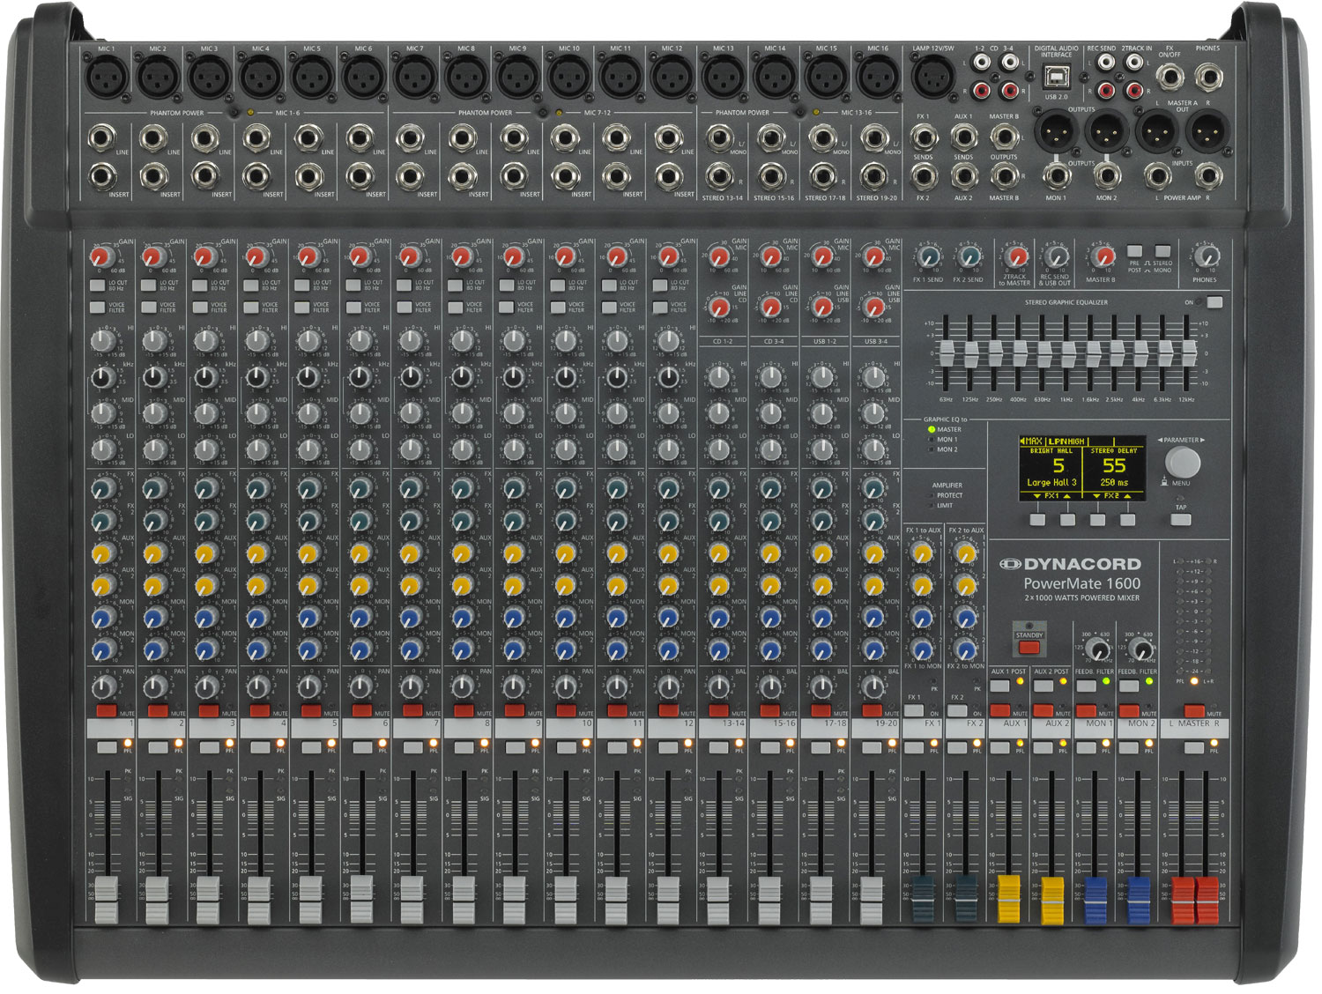Click the red GAIN knob on channel 12

668,257
